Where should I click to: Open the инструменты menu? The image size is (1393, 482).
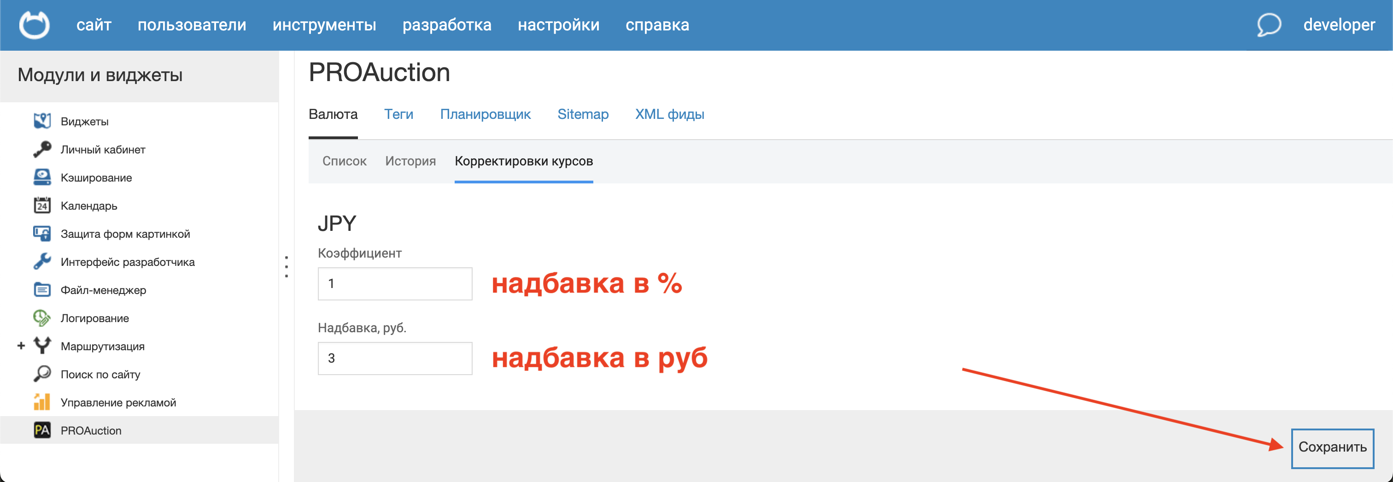pos(324,25)
